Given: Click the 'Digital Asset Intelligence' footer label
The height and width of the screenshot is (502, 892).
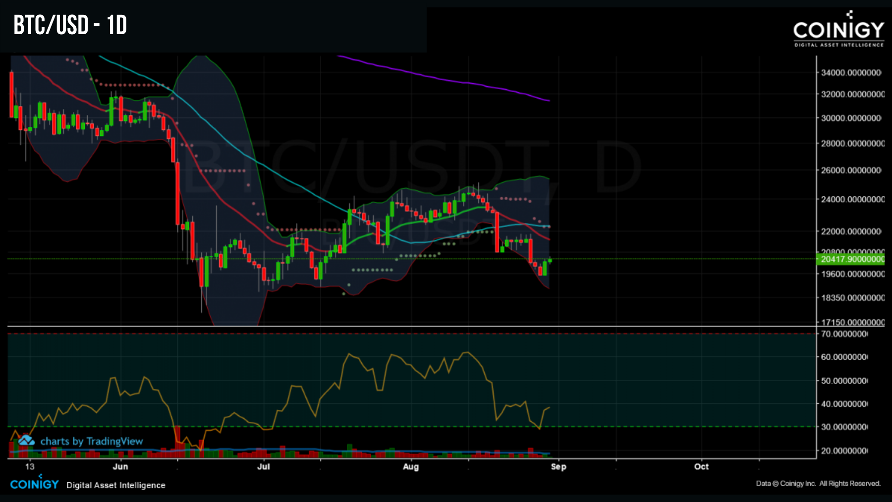Looking at the screenshot, I should coord(115,485).
